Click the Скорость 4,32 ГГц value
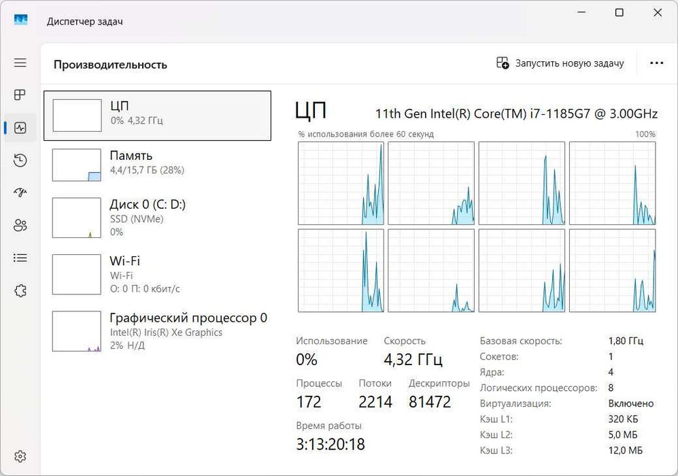The image size is (678, 476). (x=413, y=359)
